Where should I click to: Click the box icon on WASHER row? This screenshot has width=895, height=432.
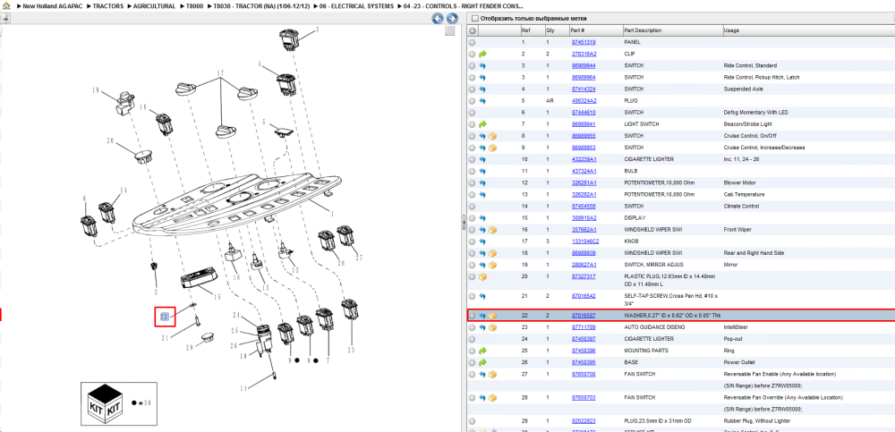click(x=493, y=316)
